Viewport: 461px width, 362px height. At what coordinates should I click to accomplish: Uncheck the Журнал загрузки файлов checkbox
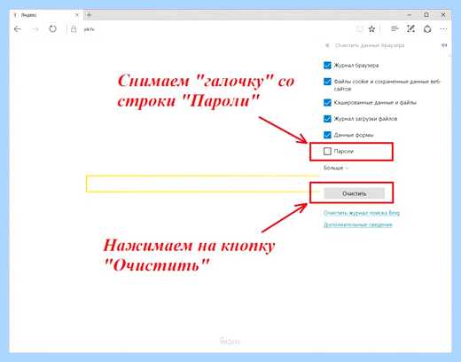tap(327, 119)
